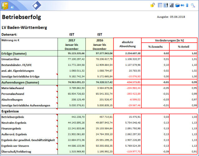
Task: Click the yellow padlock icon
Action: pyautogui.click(x=152, y=5)
